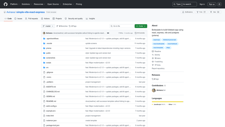The height and width of the screenshot is (127, 225).
Task: Open the Actions tab
Action: pyautogui.click(x=45, y=19)
